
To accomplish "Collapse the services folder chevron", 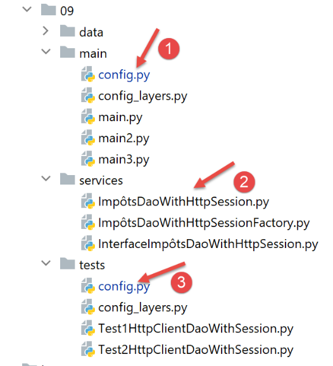I will coord(46,179).
